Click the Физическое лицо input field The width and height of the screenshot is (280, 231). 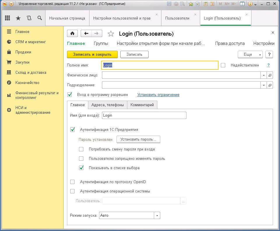click(181, 75)
